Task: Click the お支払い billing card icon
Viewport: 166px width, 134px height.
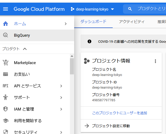Action: [x=6, y=74]
